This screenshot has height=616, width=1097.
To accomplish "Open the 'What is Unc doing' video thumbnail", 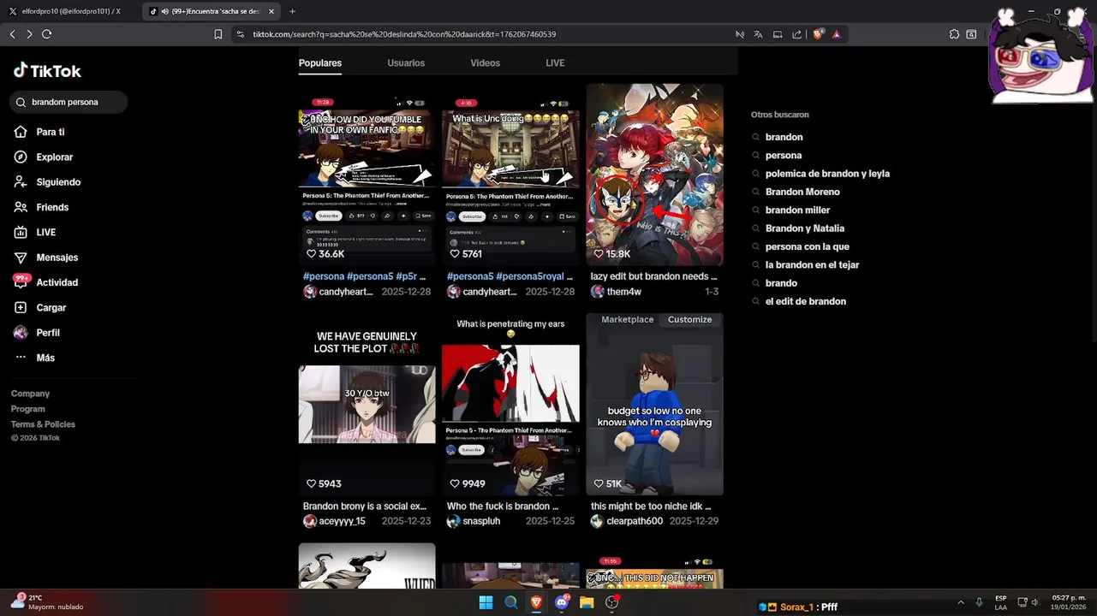I will 510,175.
